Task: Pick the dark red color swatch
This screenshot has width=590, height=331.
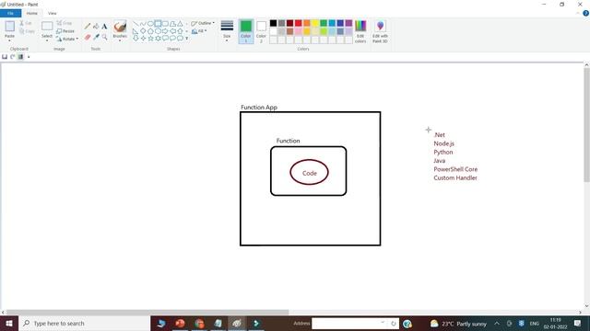Action: 290,23
